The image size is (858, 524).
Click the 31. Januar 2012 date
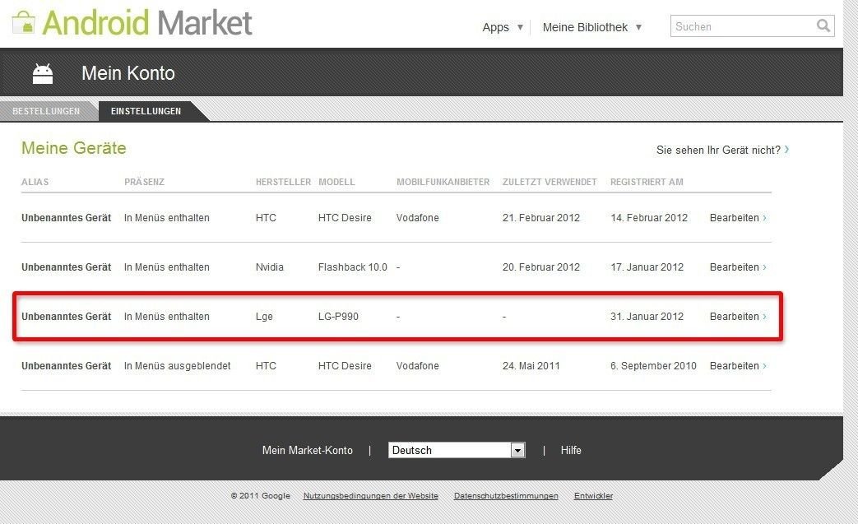tap(647, 316)
